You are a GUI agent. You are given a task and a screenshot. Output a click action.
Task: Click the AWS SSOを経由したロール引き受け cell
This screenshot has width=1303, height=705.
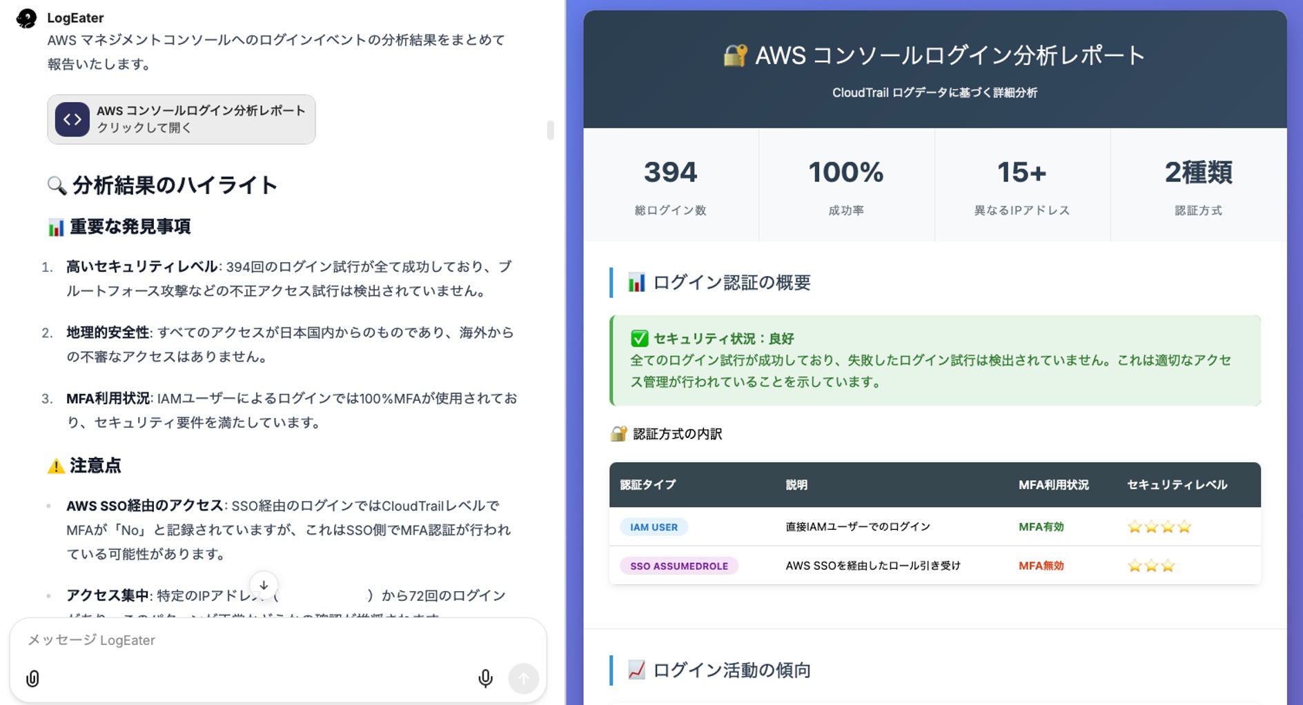tap(873, 566)
